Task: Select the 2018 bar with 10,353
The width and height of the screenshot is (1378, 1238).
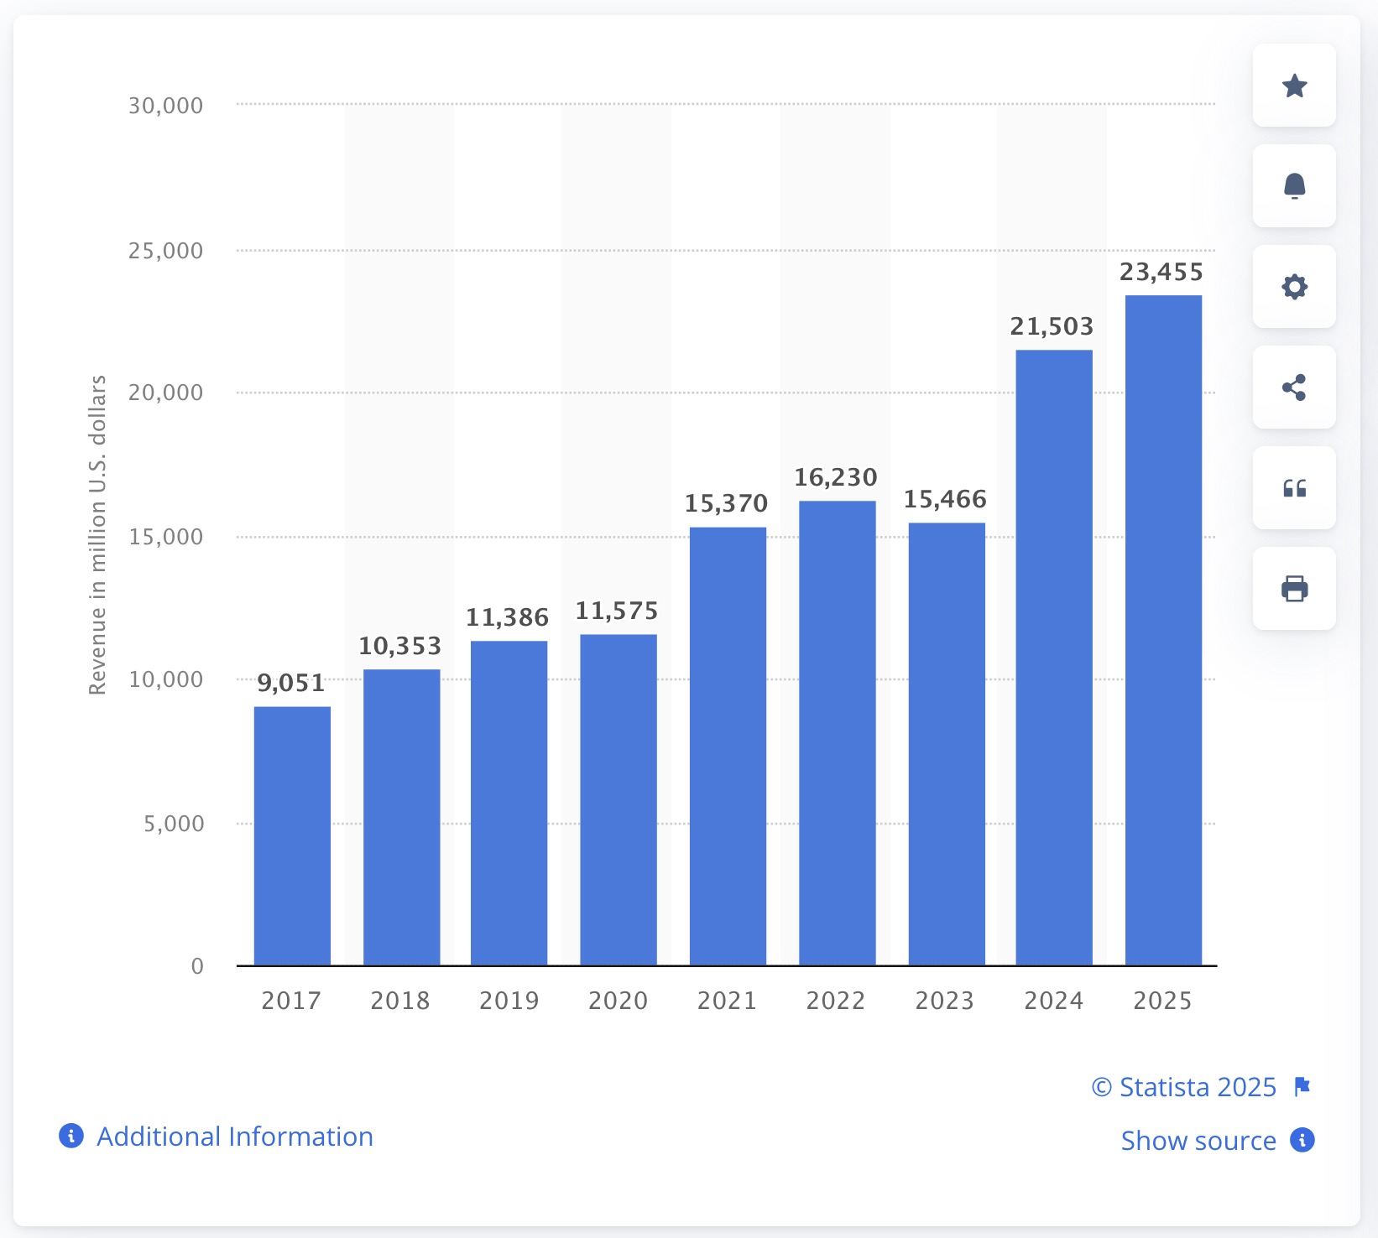Action: (401, 817)
